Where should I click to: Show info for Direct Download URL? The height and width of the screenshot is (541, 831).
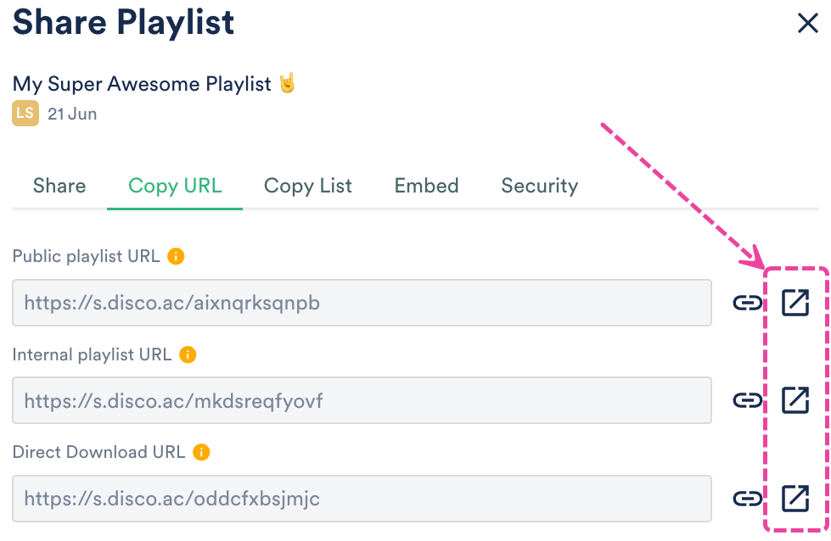201,452
